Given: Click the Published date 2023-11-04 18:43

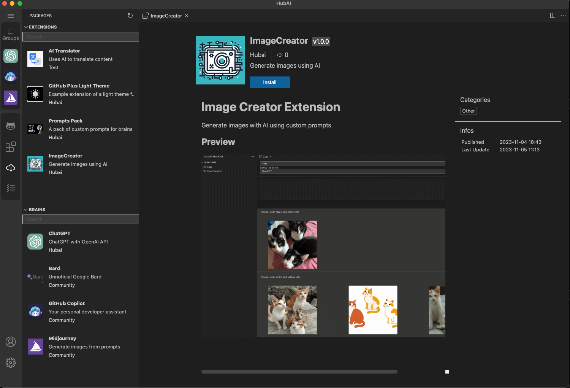Looking at the screenshot, I should (x=521, y=142).
